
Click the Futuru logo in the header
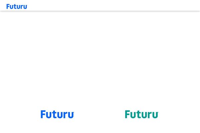coord(17,7)
